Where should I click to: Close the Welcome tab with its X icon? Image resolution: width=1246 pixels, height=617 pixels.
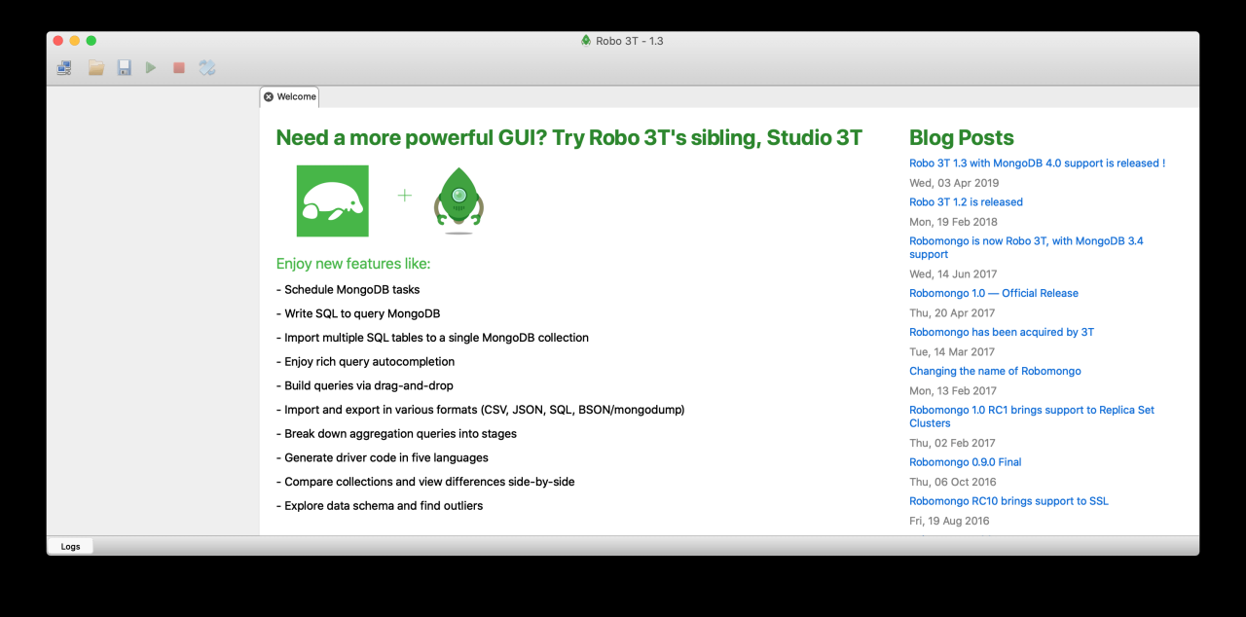tap(269, 97)
